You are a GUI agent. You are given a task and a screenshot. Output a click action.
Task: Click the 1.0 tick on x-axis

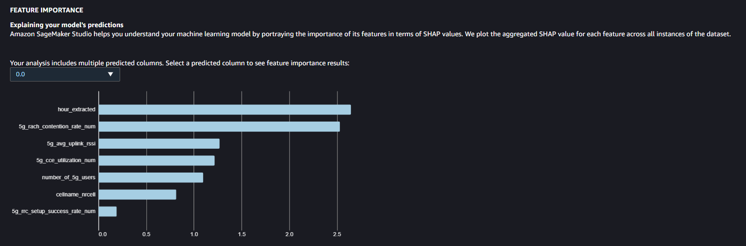point(194,235)
